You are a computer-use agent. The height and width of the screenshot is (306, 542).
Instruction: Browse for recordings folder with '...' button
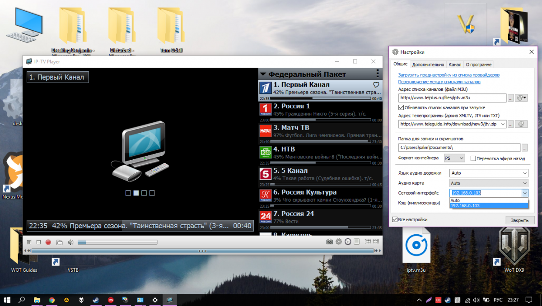(x=525, y=148)
